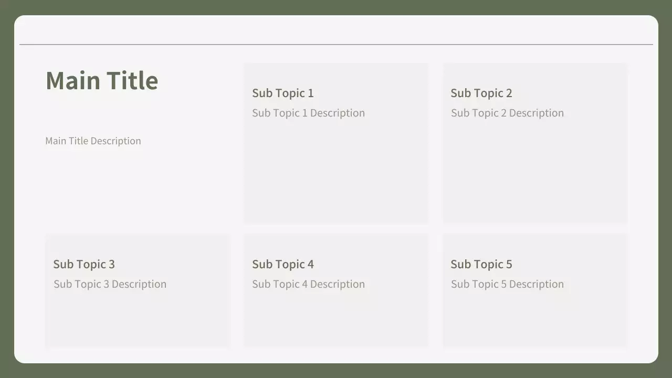Select the Sub Topic 5 Description text
This screenshot has width=672, height=378.
(x=507, y=284)
